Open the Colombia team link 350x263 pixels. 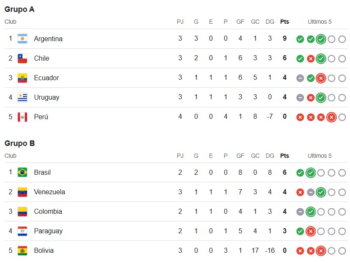[48, 211]
